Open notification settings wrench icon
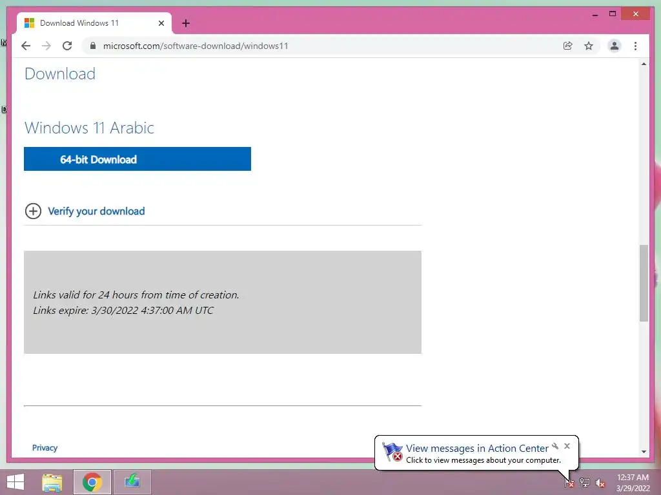 pyautogui.click(x=555, y=446)
